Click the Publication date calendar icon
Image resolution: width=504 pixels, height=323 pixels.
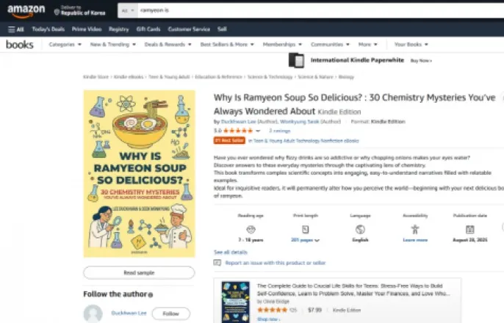470,229
